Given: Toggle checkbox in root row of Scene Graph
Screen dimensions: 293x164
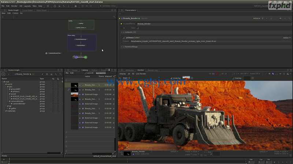Looking at the screenshot, I should coord(53,82).
